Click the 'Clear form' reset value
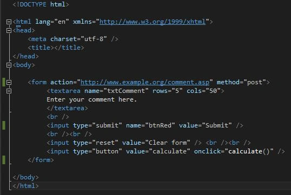 (168, 143)
